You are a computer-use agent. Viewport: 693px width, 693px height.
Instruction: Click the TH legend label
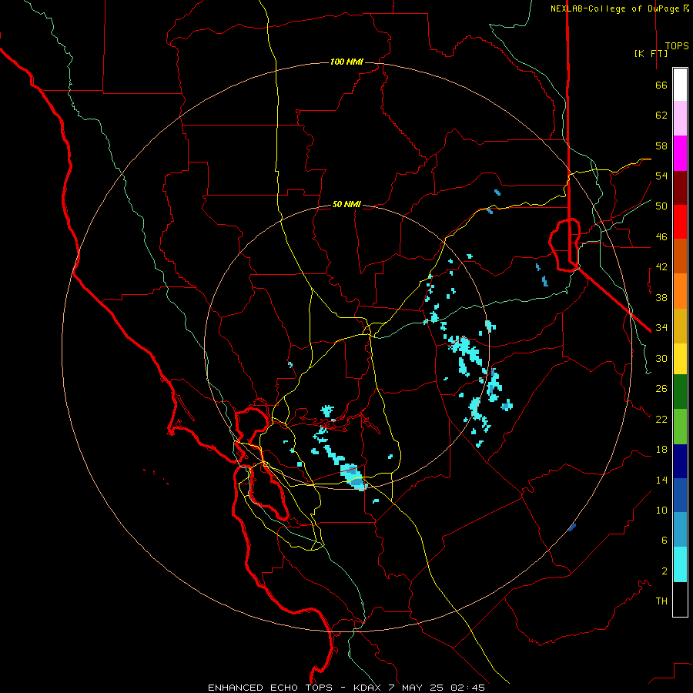point(661,601)
